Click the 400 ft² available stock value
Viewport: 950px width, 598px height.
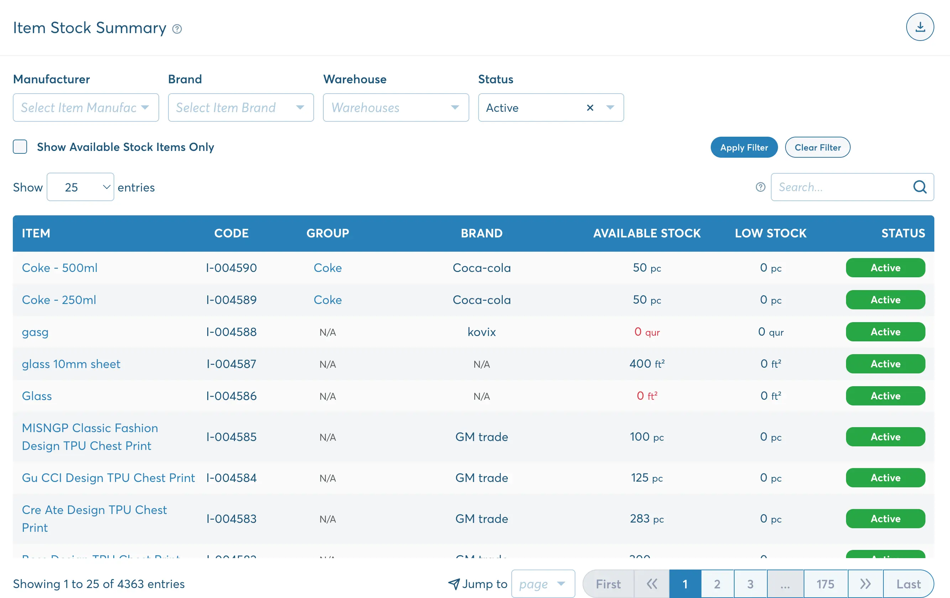[647, 363]
